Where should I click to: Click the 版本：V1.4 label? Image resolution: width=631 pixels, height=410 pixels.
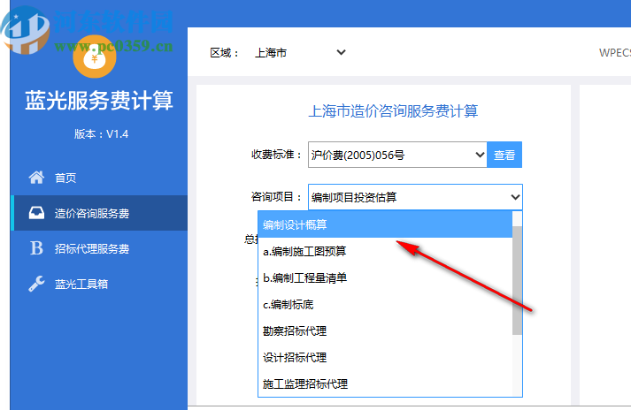[101, 133]
